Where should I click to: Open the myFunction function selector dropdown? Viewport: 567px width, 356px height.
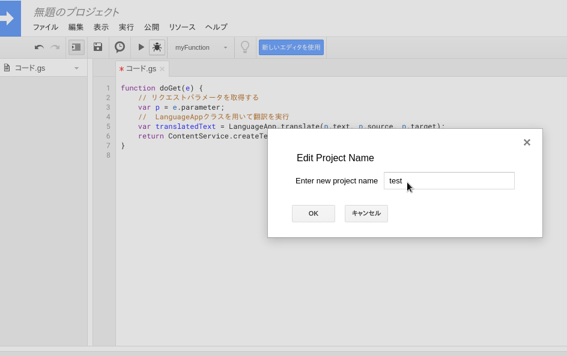tap(201, 47)
